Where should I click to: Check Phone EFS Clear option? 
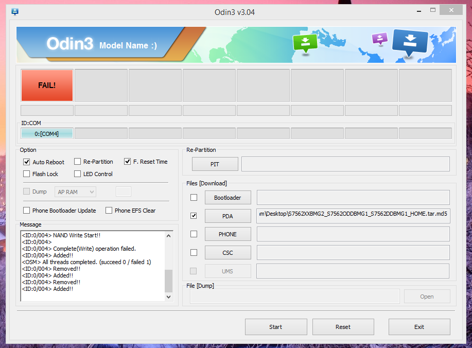tap(109, 211)
